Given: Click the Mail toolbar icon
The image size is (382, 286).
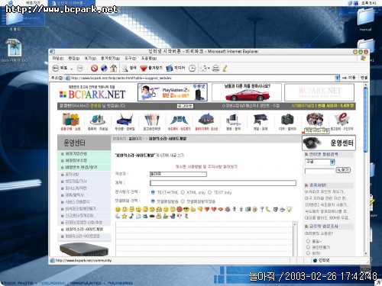Looking at the screenshot, I should [x=203, y=68].
